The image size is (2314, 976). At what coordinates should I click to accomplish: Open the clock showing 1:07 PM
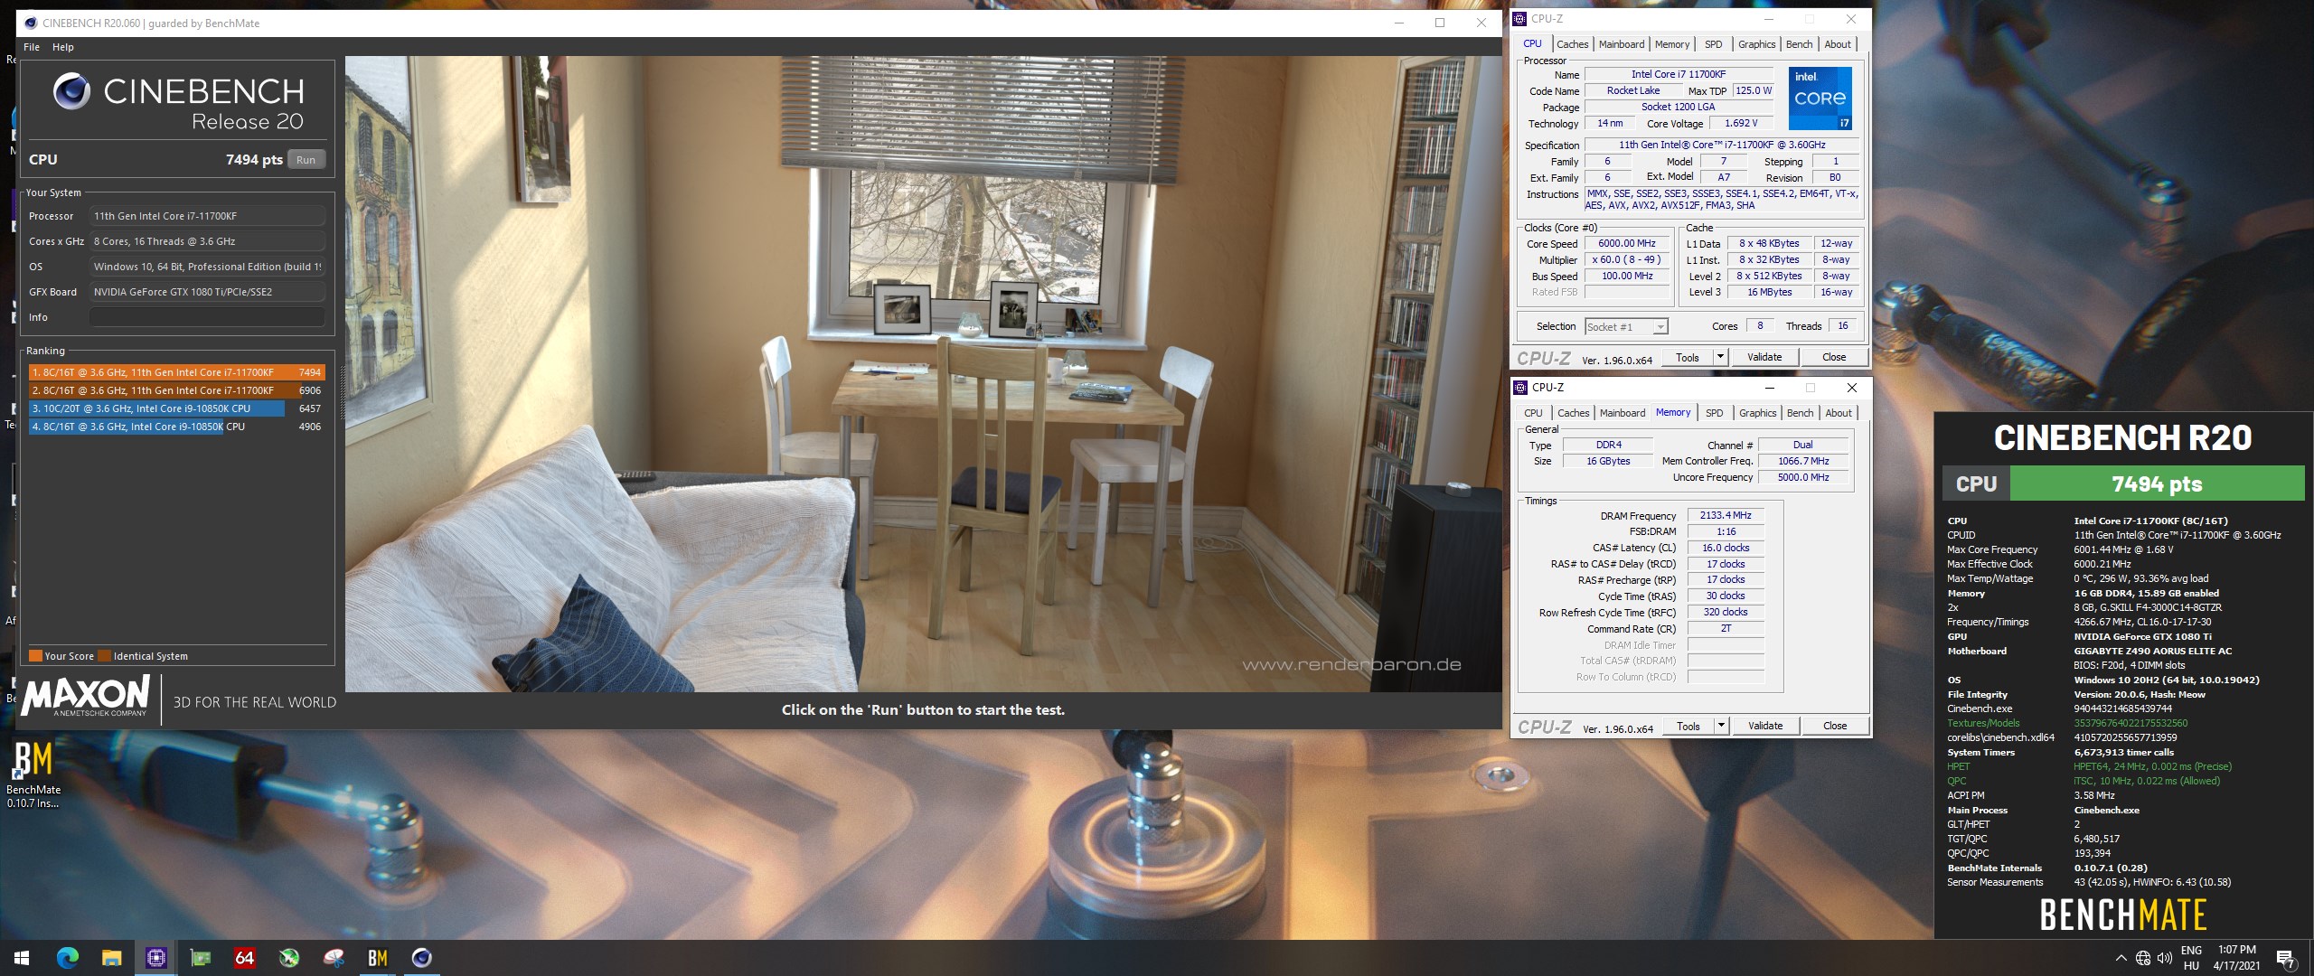coord(2237,958)
